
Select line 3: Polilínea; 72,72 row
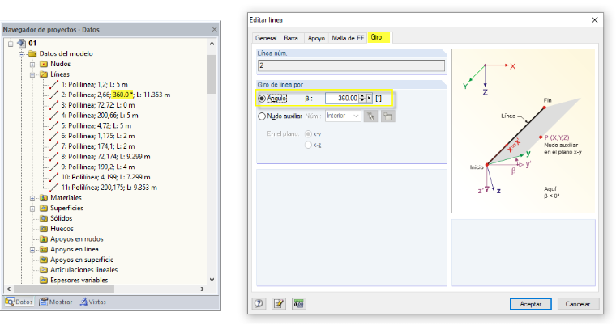92,105
